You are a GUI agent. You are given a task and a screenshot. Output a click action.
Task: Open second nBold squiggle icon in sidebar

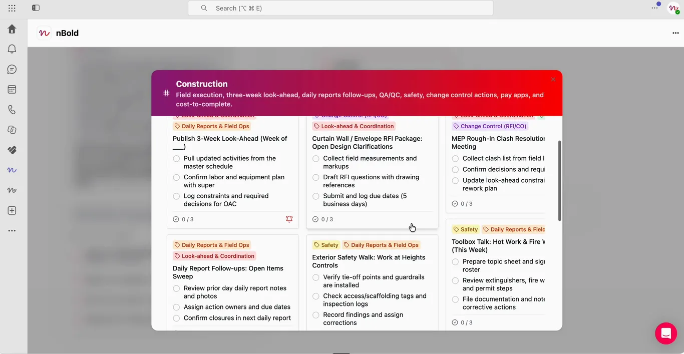[x=12, y=190]
